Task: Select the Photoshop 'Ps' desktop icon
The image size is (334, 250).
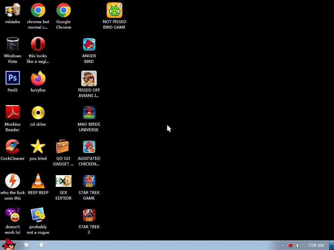Action: click(x=13, y=78)
